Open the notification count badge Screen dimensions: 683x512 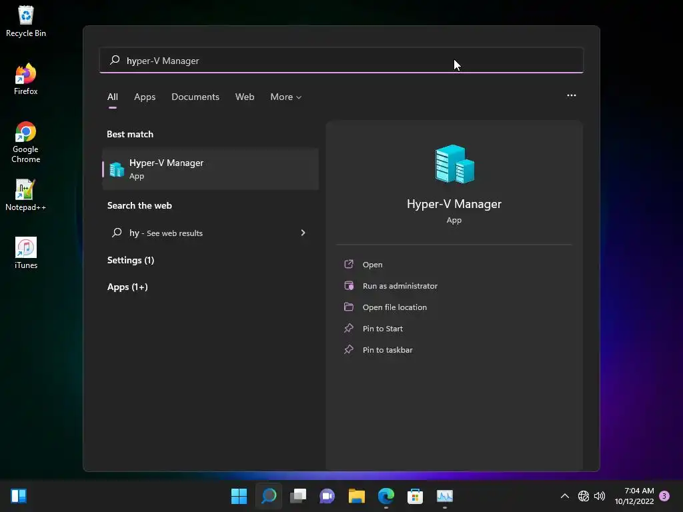(x=664, y=496)
